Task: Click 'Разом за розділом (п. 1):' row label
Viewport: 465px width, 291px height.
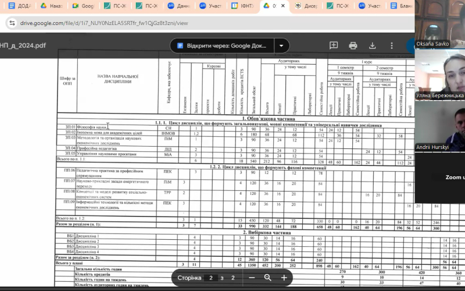Action: pos(78,224)
